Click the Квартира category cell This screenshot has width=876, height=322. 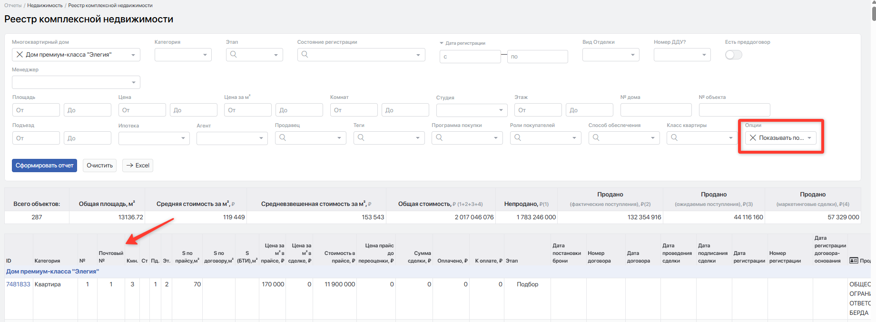(48, 284)
